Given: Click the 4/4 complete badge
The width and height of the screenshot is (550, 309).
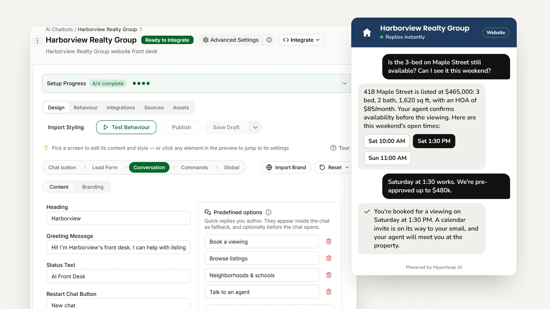Looking at the screenshot, I should [108, 83].
